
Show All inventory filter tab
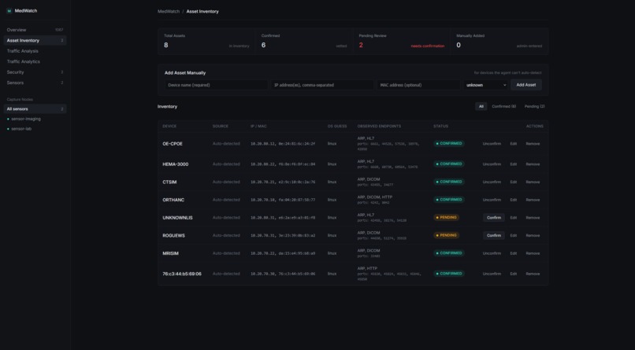(x=481, y=106)
